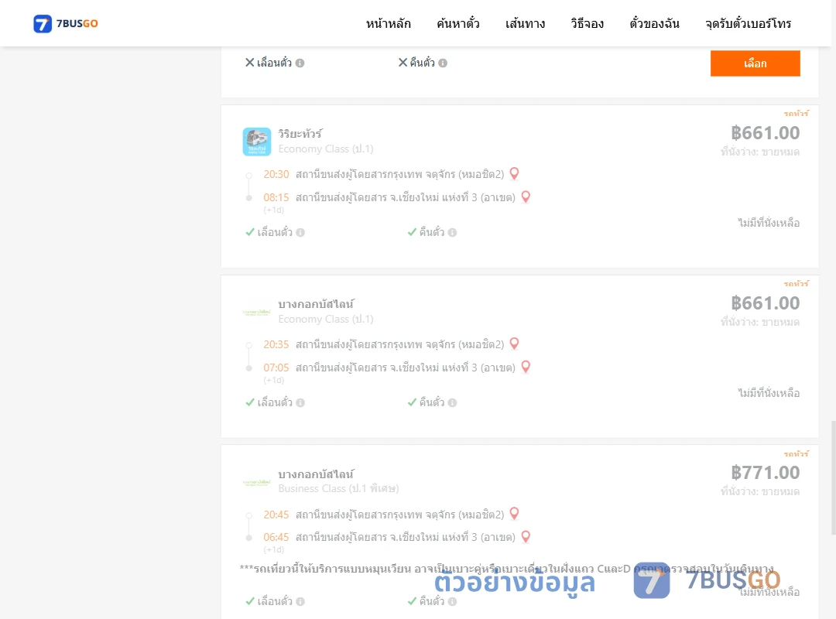Open map pin for 06:45 arrival station
This screenshot has height=619, width=836.
pyautogui.click(x=526, y=536)
